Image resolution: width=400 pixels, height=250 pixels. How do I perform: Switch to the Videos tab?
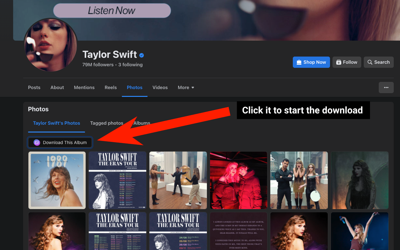[x=160, y=87]
